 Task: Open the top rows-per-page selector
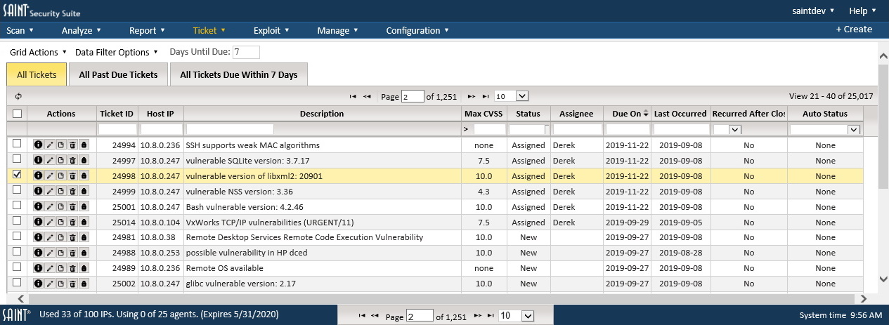tap(511, 96)
